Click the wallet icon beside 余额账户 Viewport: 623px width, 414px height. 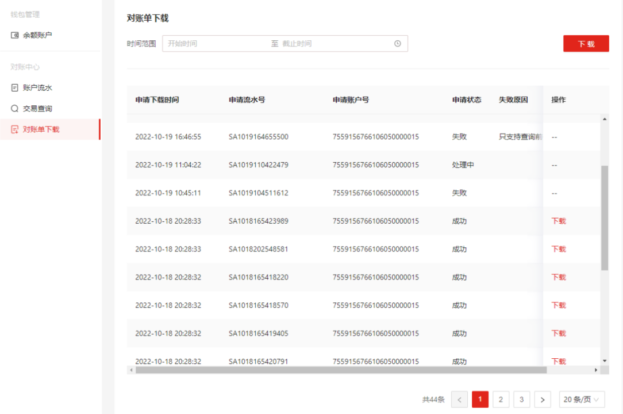point(15,35)
